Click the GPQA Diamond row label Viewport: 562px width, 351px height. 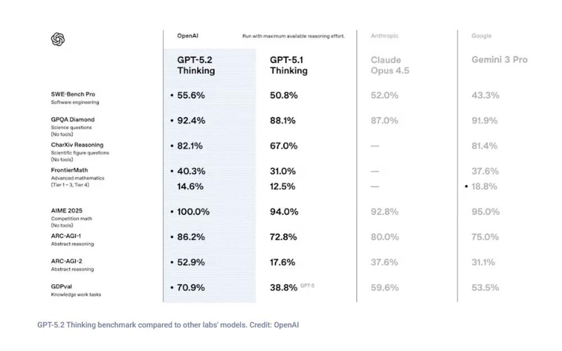[x=73, y=120]
